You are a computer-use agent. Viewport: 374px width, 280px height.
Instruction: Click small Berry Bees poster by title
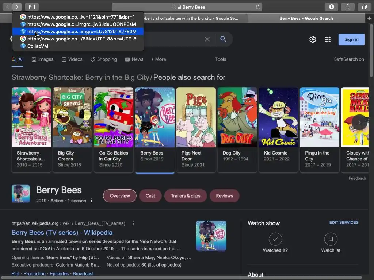pos(21,194)
